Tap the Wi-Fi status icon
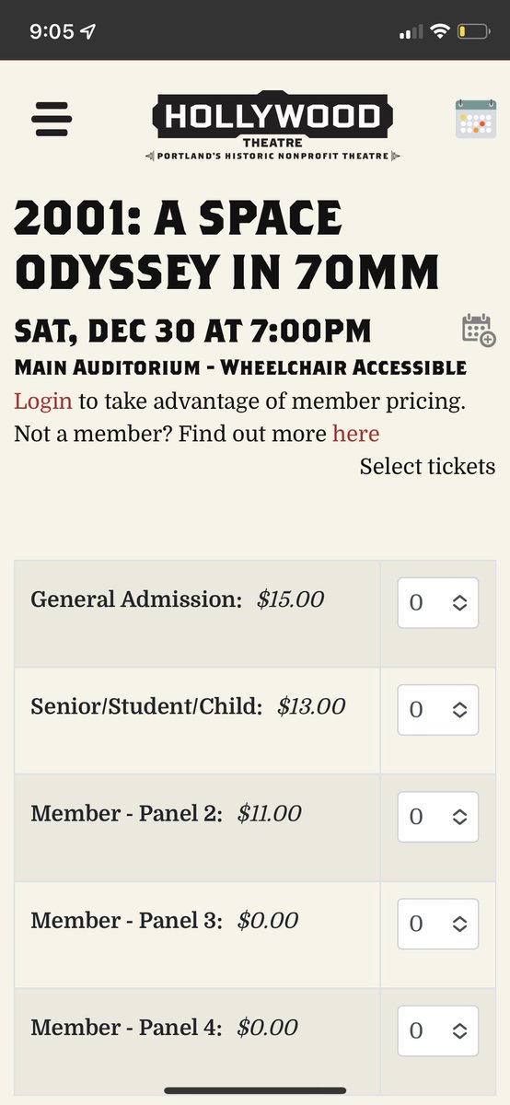The width and height of the screenshot is (510, 1105). (439, 31)
